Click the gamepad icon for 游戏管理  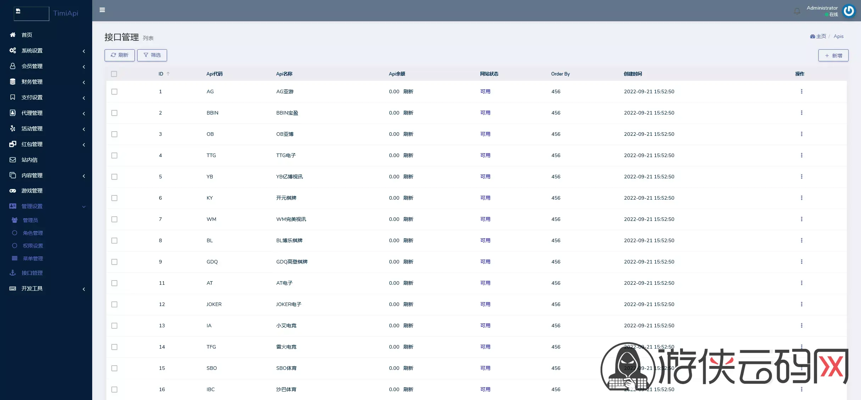(13, 191)
